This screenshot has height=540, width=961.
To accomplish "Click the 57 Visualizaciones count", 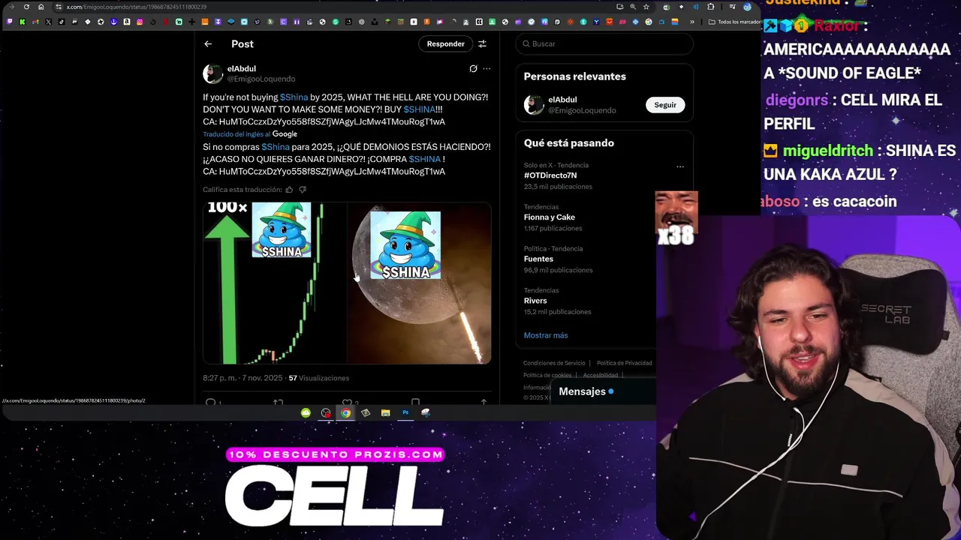I will (x=318, y=378).
